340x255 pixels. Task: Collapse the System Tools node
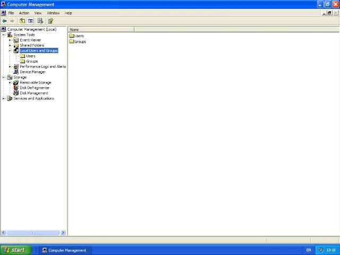click(x=4, y=35)
